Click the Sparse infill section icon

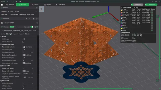coord(1,66)
